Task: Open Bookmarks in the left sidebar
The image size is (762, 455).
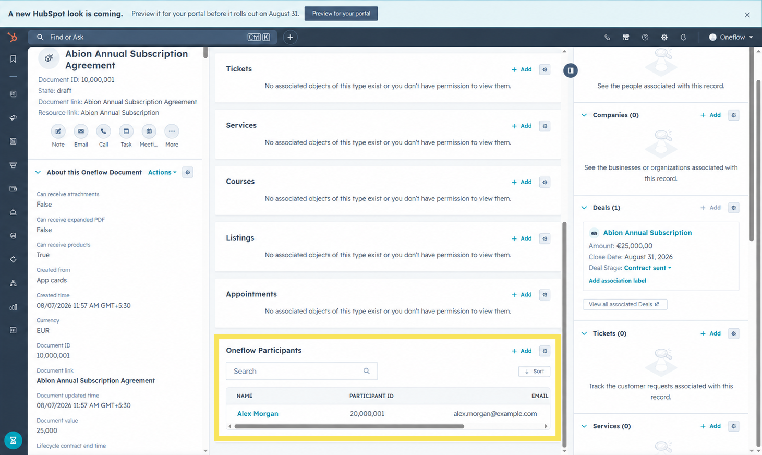Action: click(13, 59)
